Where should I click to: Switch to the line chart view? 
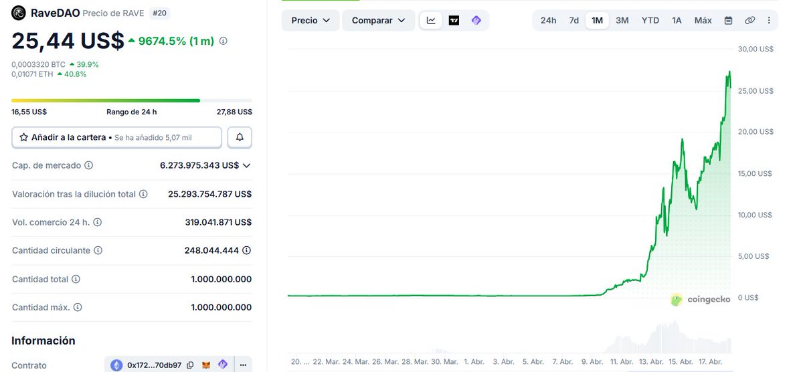pyautogui.click(x=432, y=21)
